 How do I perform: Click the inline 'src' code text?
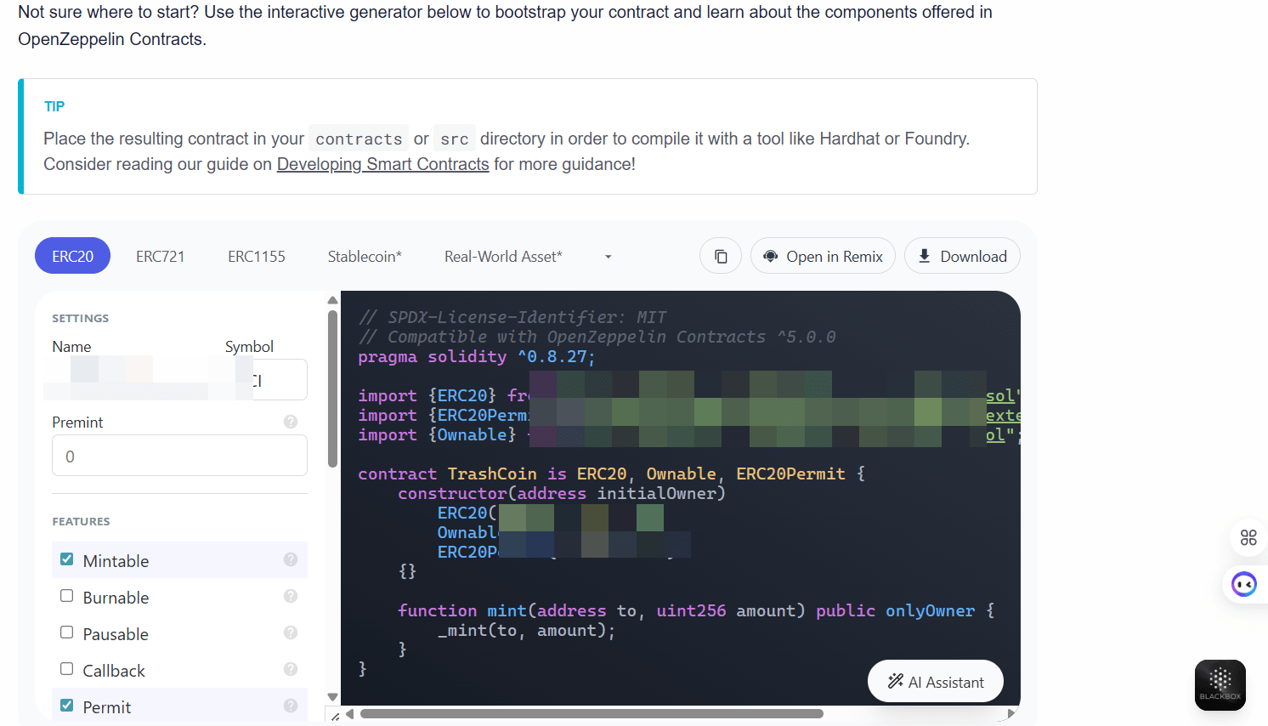coord(454,139)
